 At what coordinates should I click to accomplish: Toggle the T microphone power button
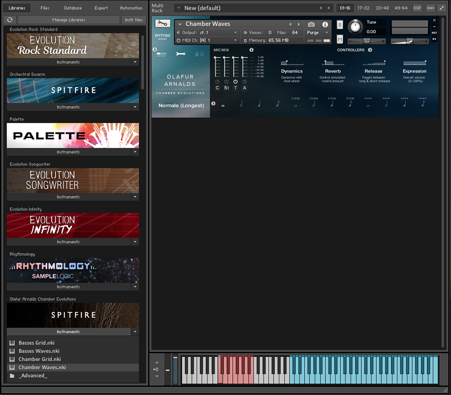pos(235,81)
